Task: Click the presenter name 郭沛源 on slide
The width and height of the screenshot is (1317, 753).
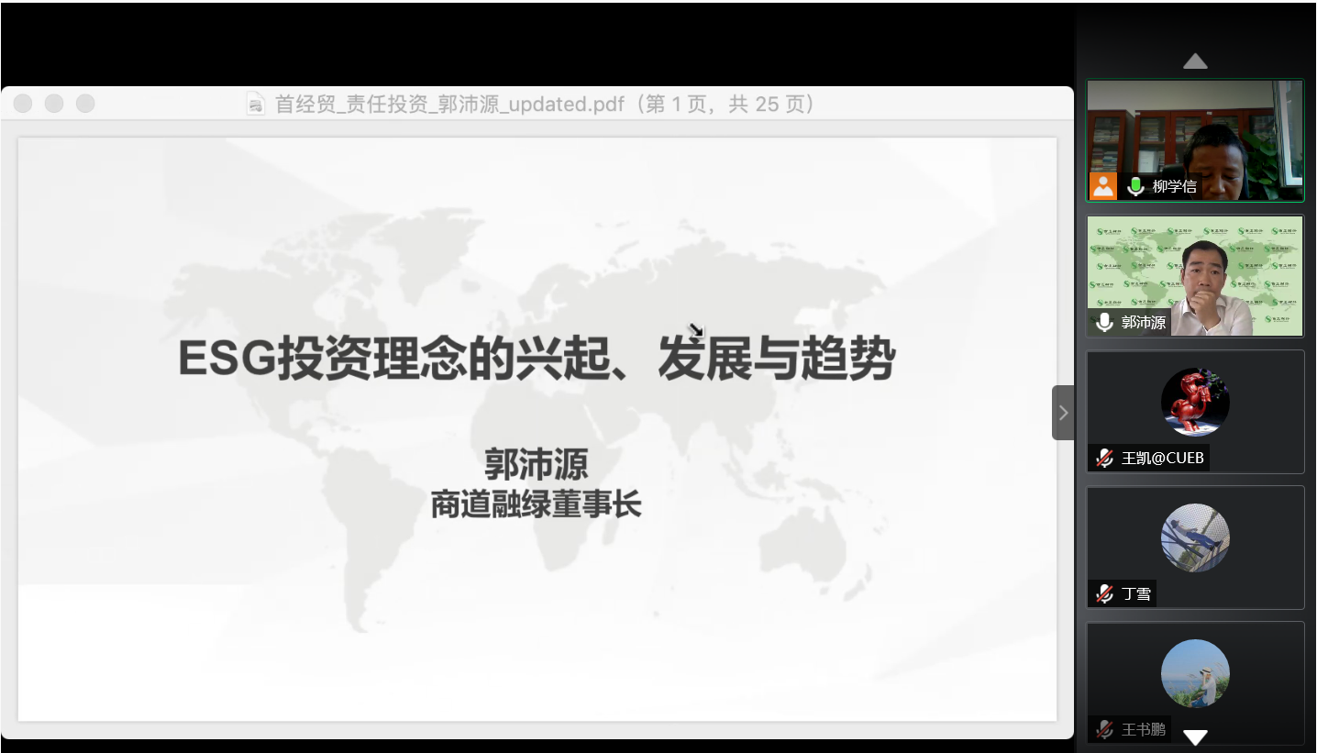Action: pyautogui.click(x=536, y=465)
